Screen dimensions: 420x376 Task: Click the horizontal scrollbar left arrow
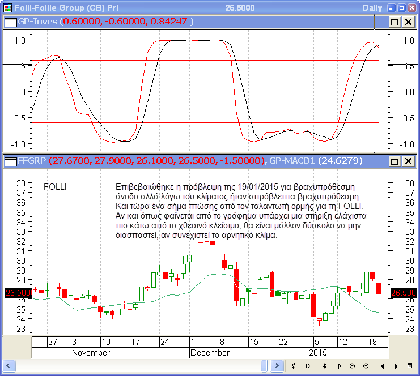[x=9, y=366]
